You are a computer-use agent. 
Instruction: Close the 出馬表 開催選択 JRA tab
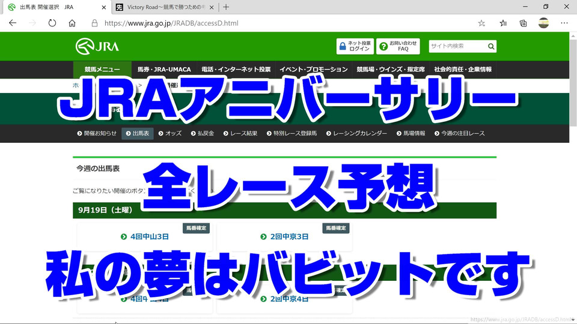coord(104,7)
